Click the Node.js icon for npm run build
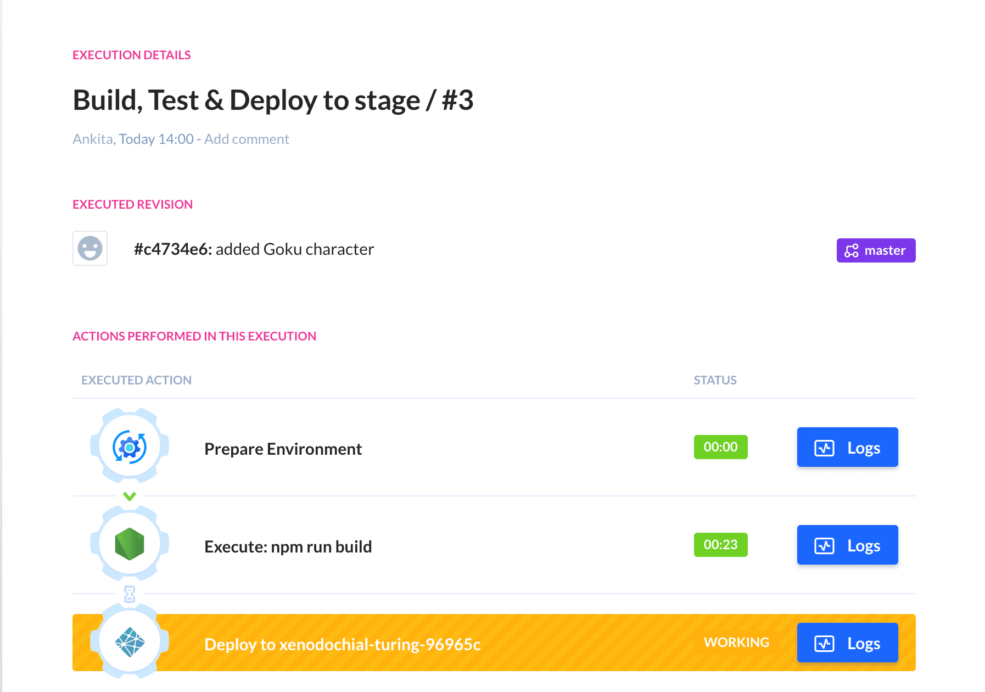This screenshot has height=692, width=985. pyautogui.click(x=128, y=545)
